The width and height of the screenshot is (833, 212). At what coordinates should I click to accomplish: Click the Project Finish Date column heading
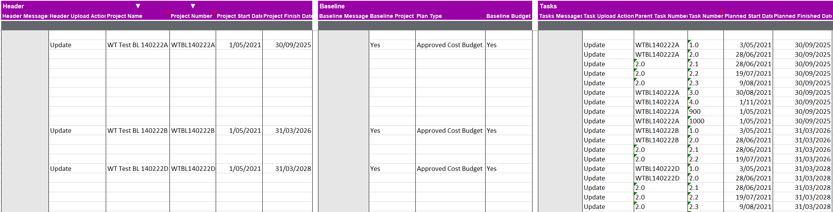pyautogui.click(x=287, y=16)
